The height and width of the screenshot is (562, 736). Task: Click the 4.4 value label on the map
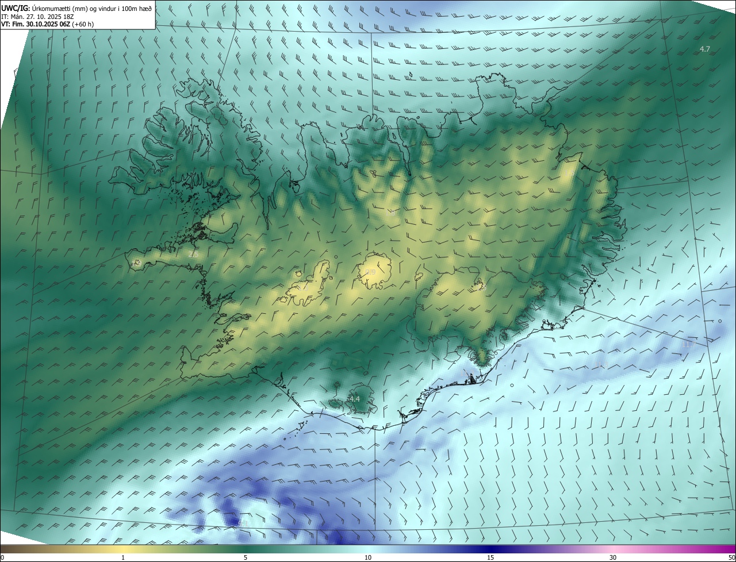click(x=354, y=399)
